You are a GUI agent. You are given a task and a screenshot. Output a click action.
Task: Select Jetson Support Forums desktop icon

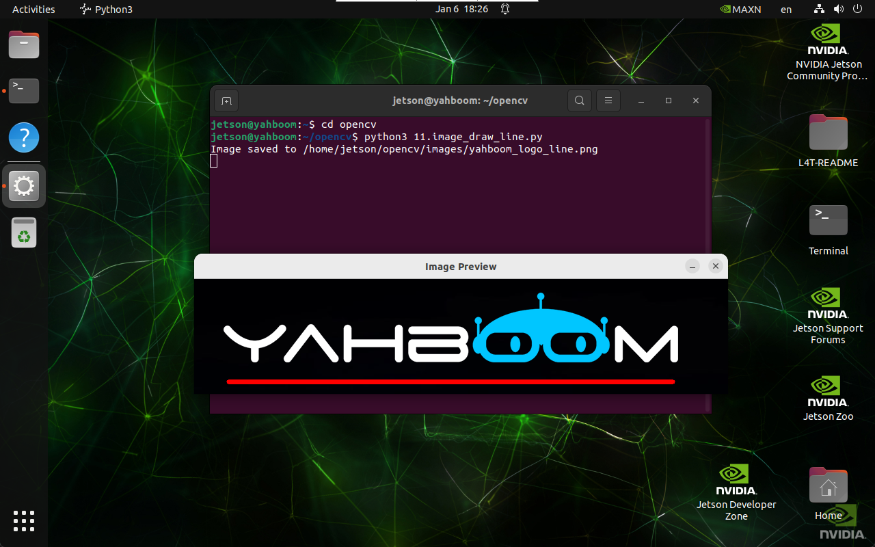828,315
